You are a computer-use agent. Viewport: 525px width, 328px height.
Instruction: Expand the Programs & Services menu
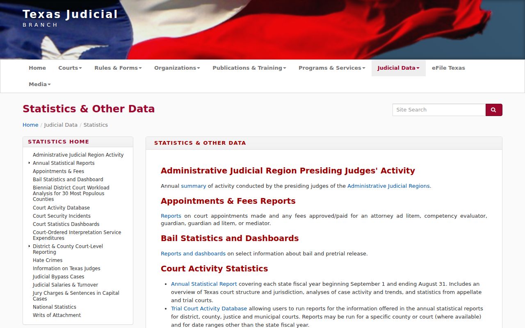coord(332,68)
